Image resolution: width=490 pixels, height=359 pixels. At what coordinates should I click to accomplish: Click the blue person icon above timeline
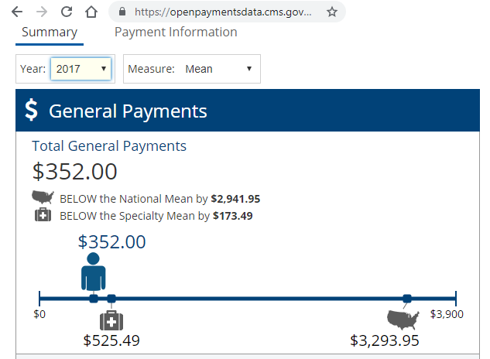coord(93,272)
